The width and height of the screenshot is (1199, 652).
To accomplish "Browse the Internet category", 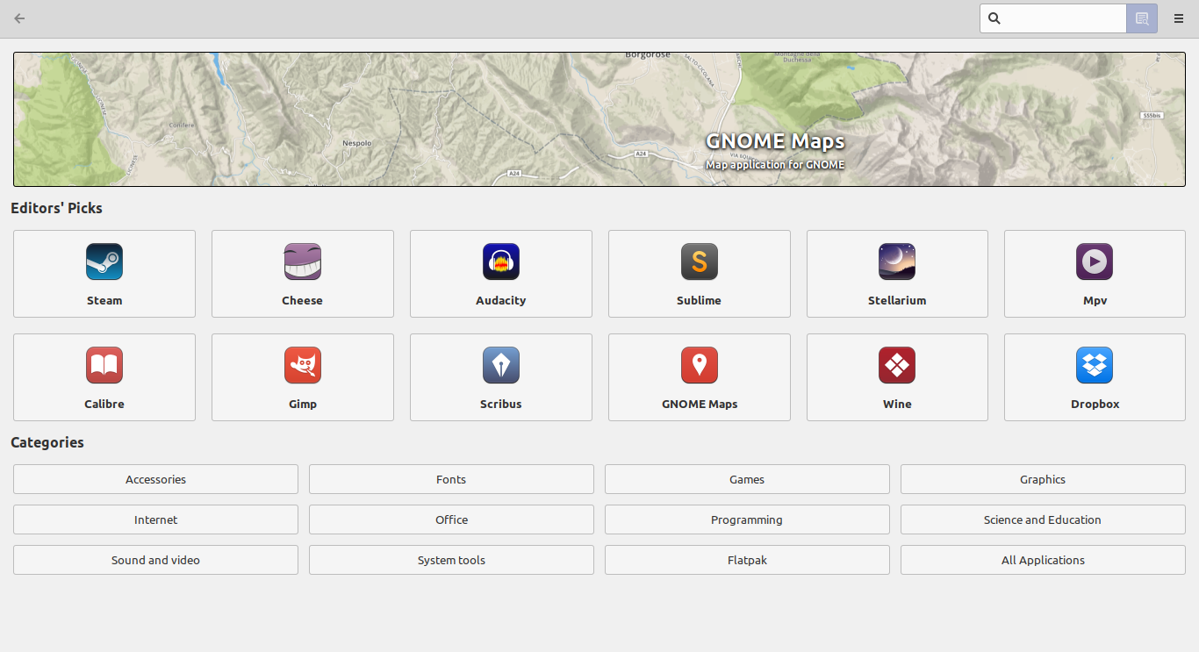I will tap(155, 519).
